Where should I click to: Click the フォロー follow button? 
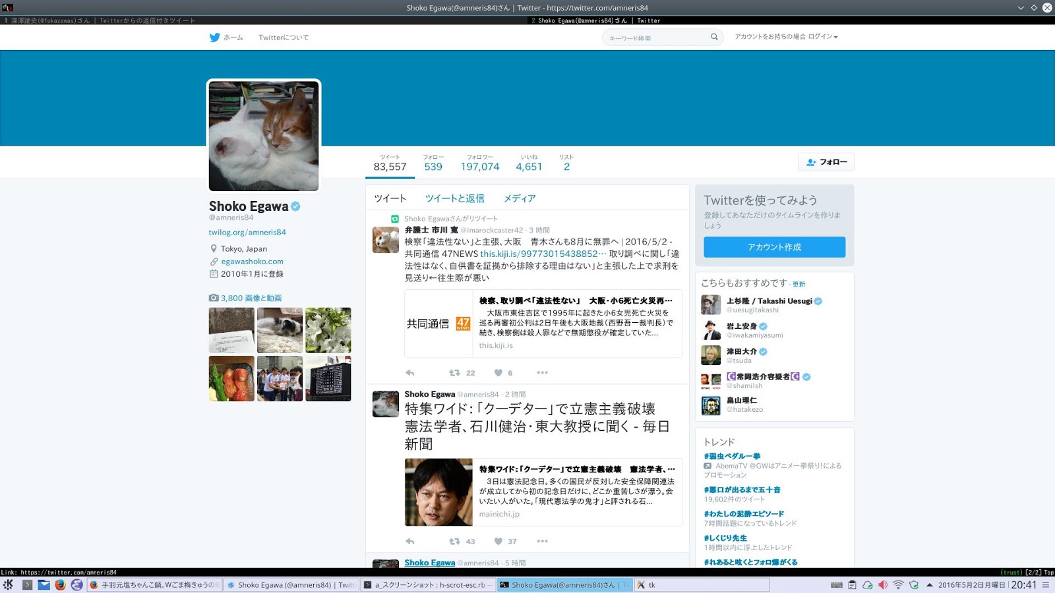point(826,162)
